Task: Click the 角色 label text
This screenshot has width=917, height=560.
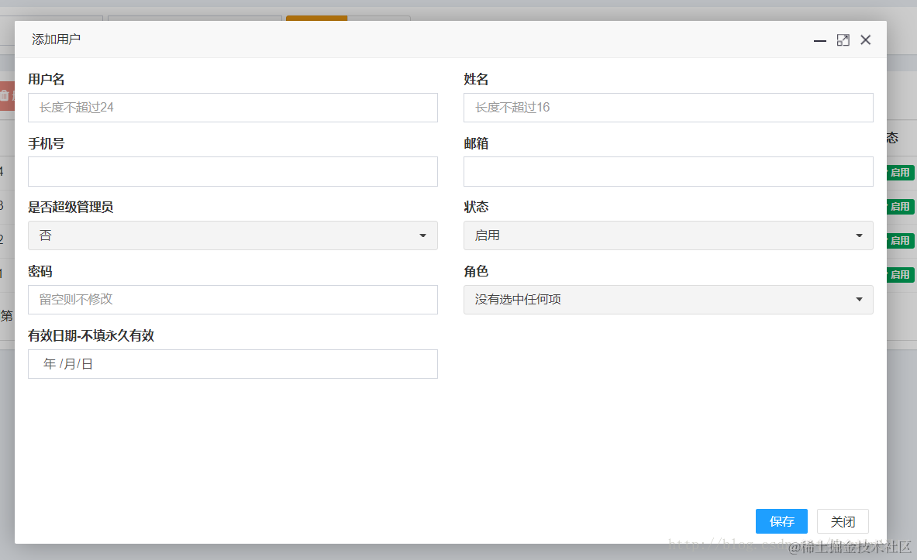Action: [x=476, y=271]
